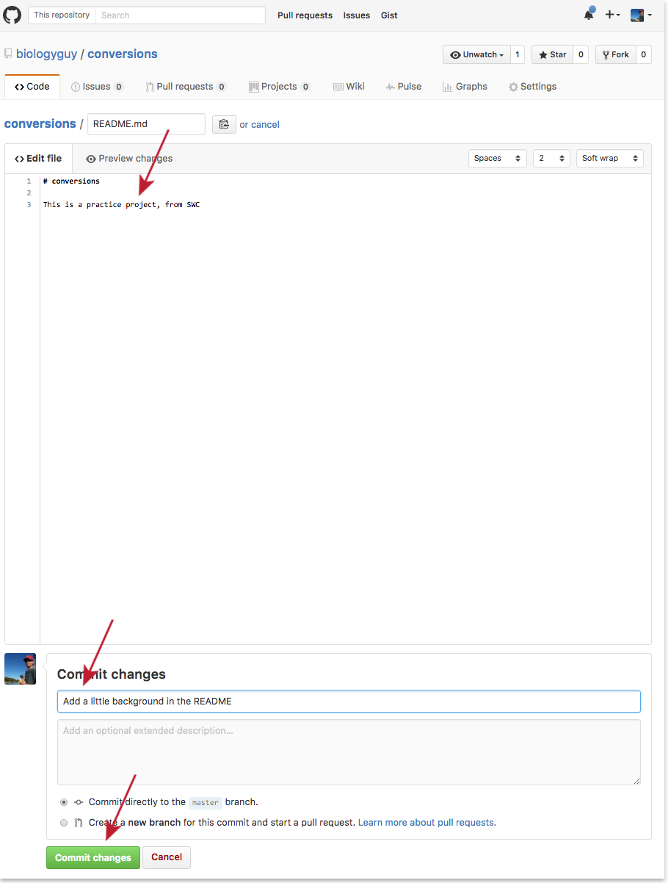Open the plus create-new menu
This screenshot has height=883, width=671.
point(612,15)
